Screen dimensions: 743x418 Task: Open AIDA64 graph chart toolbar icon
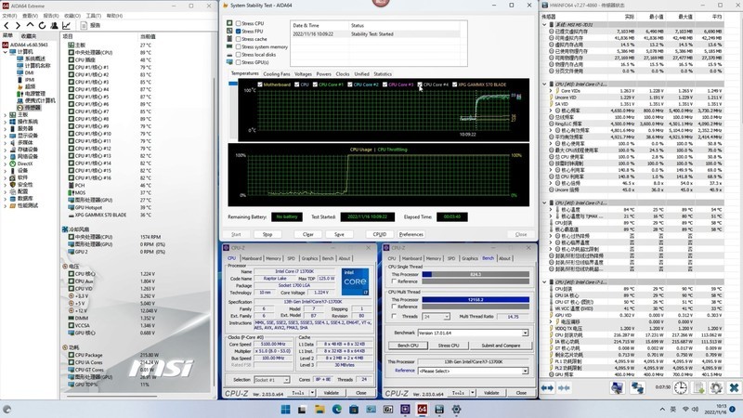[x=66, y=26]
